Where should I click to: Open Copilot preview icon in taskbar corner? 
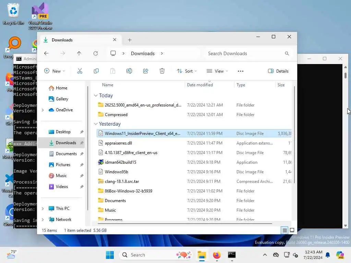(340, 255)
